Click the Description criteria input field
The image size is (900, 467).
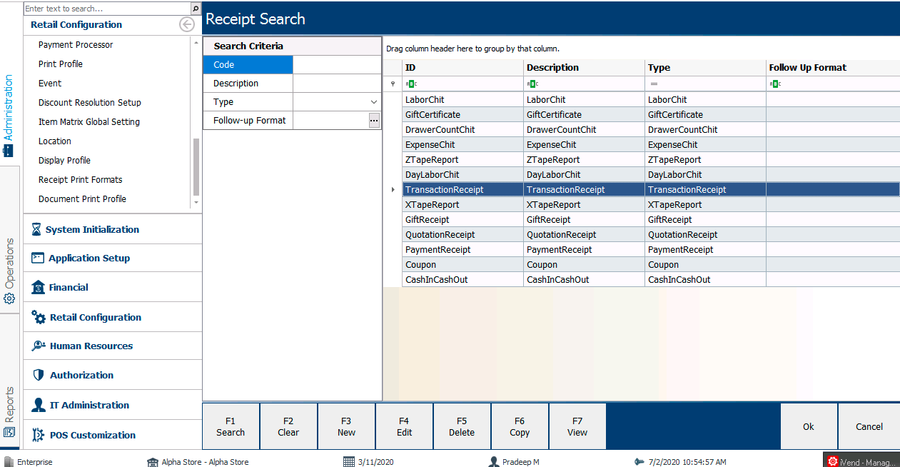coord(337,84)
